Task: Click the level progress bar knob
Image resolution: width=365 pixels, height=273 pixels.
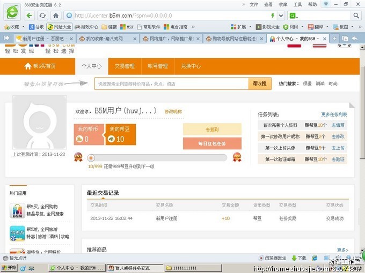Action: click(x=91, y=158)
